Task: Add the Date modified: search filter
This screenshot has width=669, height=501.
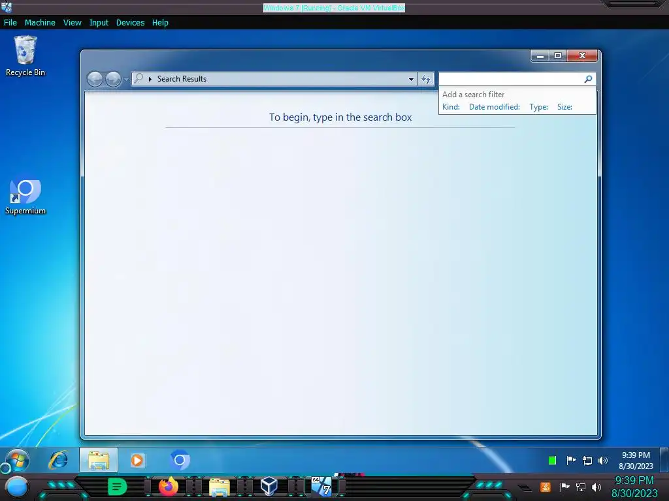Action: [x=495, y=107]
